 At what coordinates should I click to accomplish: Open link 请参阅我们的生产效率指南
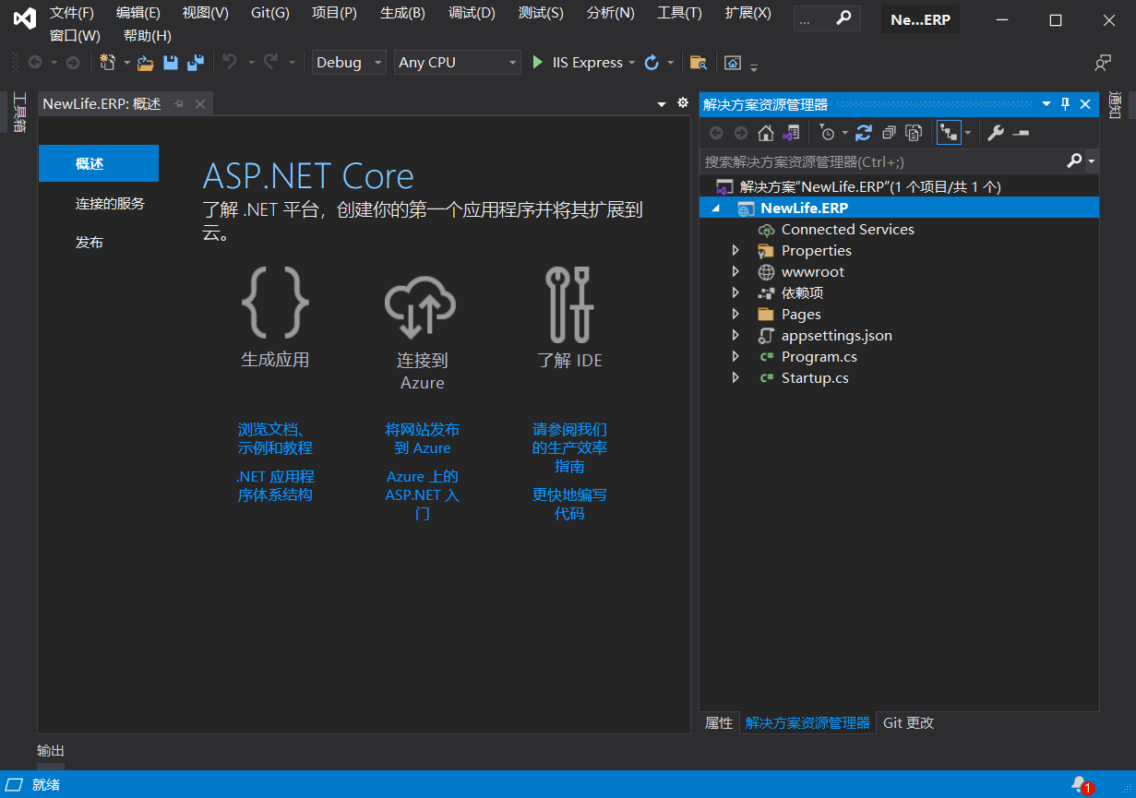click(569, 448)
